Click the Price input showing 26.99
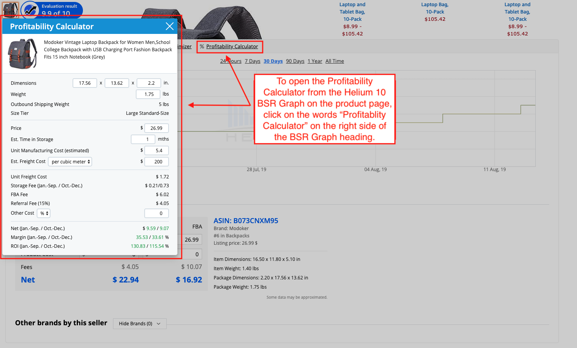 pos(156,128)
